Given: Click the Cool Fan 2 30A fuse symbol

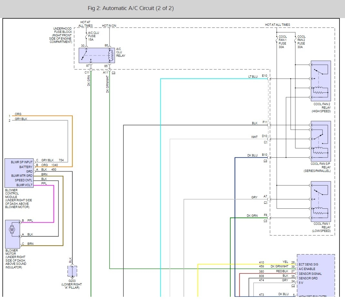Looking at the screenshot, I should click(295, 40).
